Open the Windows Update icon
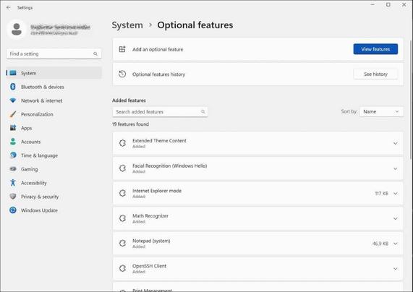Viewport: 413px width, 292px height. pyautogui.click(x=13, y=210)
